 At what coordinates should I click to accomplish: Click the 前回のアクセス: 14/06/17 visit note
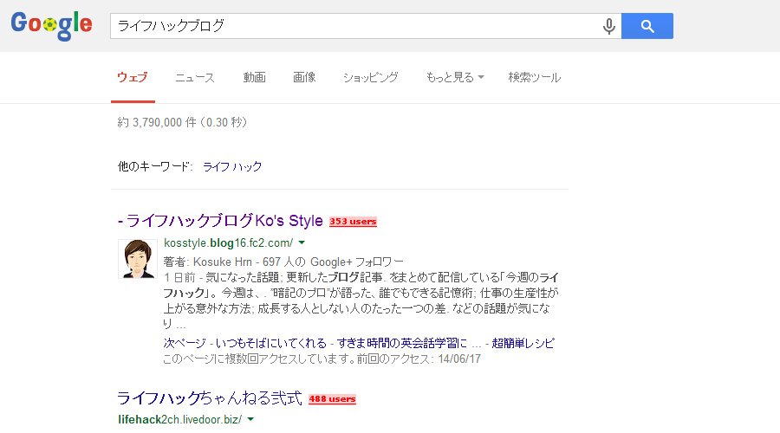coord(419,359)
